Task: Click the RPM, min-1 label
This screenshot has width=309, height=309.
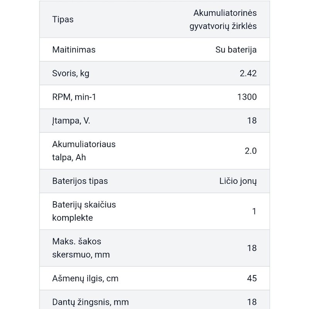Action: 74,97
